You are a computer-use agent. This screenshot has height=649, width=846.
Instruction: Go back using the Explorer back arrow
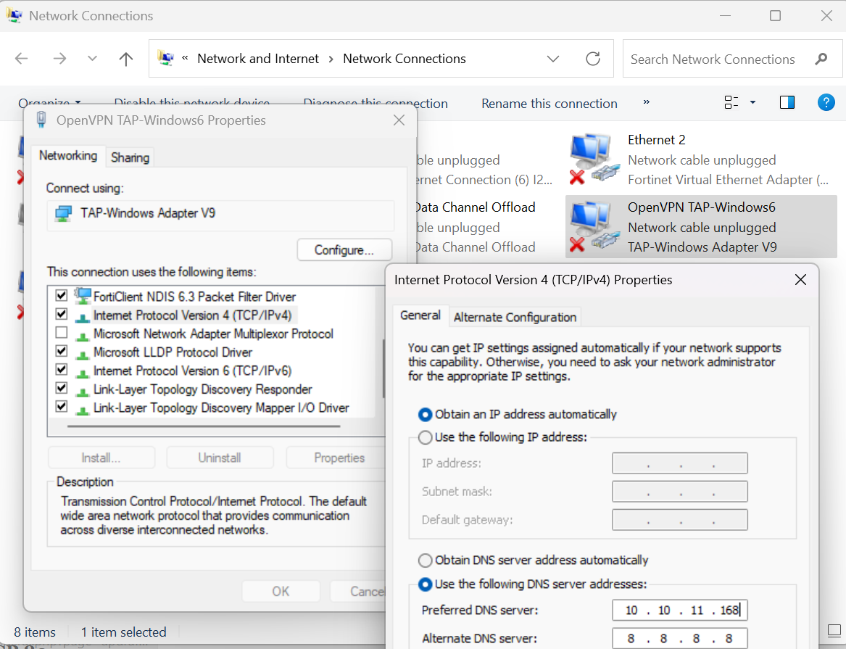tap(22, 59)
